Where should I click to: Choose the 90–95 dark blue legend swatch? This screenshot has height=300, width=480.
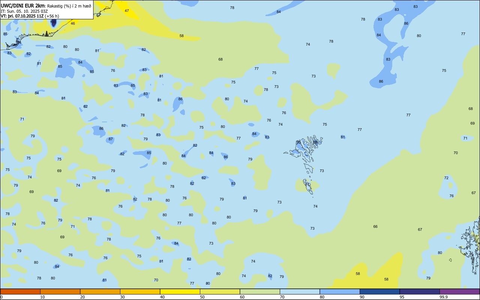click(379, 291)
